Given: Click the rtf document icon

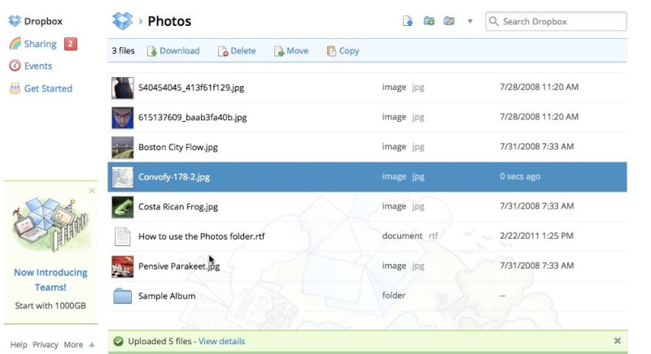Looking at the screenshot, I should pos(122,236).
